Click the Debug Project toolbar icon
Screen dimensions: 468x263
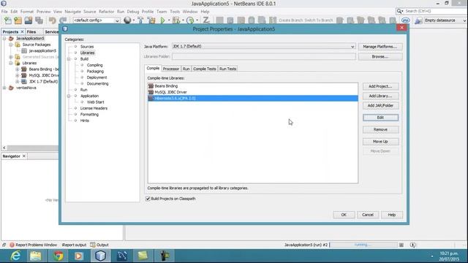click(x=176, y=20)
